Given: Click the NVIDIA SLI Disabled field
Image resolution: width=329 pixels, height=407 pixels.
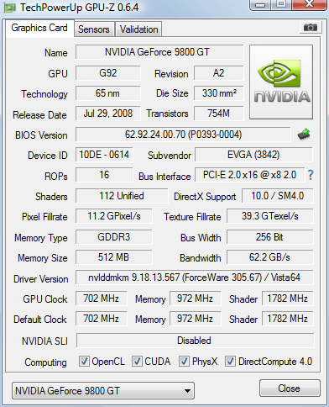Looking at the screenshot, I should [195, 341].
